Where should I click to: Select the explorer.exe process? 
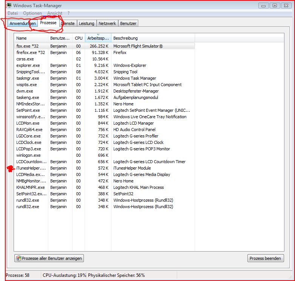pyautogui.click(x=104, y=65)
